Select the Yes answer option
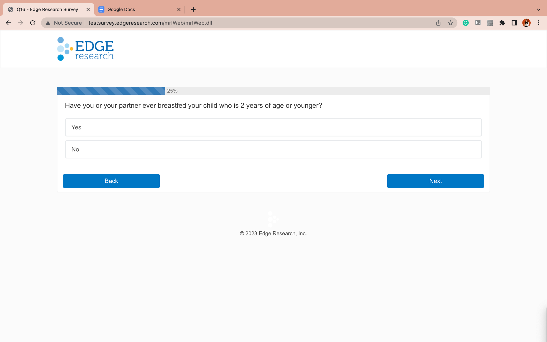 pyautogui.click(x=273, y=127)
